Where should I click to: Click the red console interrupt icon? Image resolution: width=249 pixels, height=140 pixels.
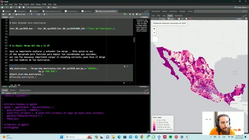(144, 93)
